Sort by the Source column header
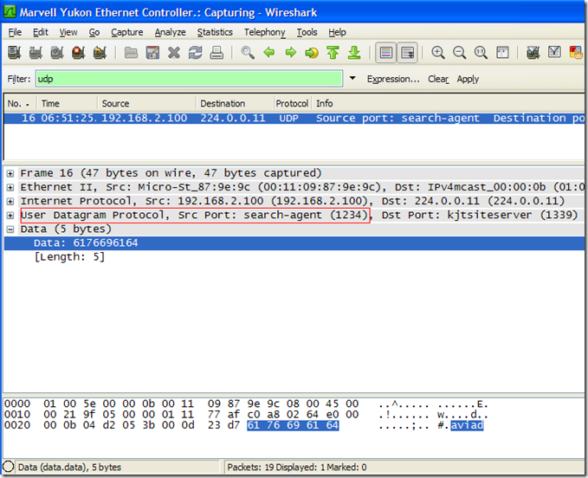 pos(147,103)
